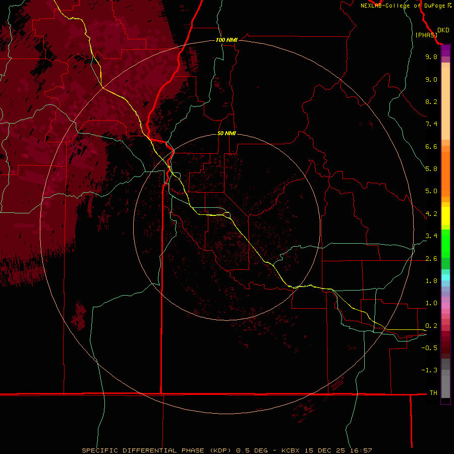Click the pink segment of the color bar
Viewport: 454px width, 454px height.
tap(445, 306)
